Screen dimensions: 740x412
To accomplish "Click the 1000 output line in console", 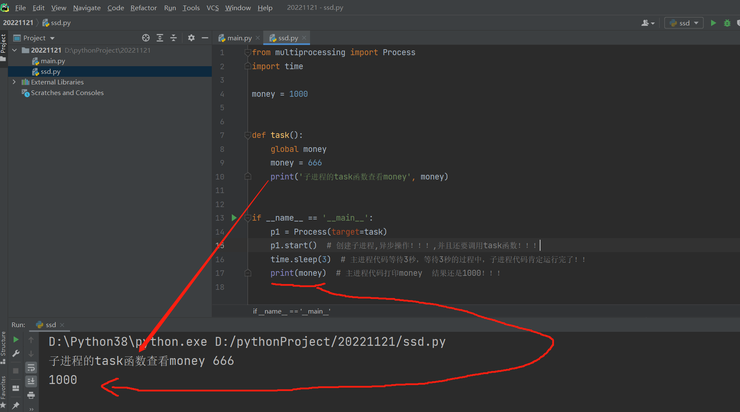I will pos(63,380).
